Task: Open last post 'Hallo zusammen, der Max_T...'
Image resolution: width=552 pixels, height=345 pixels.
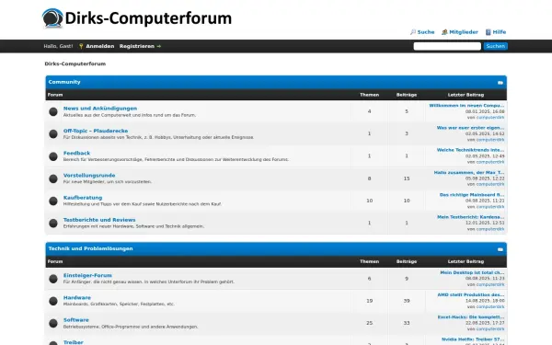Action: coord(469,173)
